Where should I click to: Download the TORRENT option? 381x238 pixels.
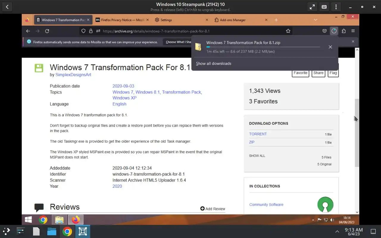258,134
